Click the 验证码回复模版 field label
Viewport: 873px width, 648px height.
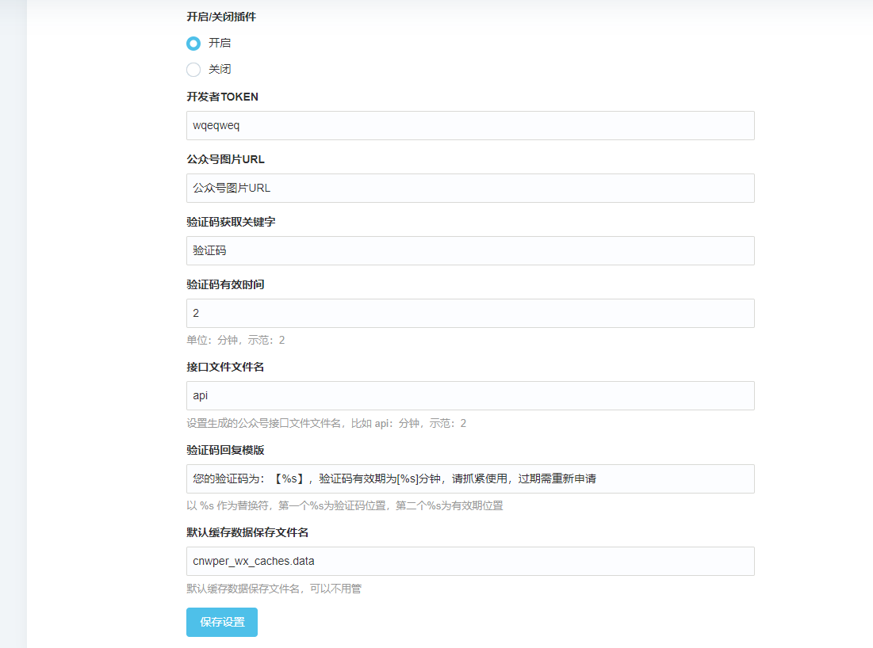pyautogui.click(x=225, y=450)
